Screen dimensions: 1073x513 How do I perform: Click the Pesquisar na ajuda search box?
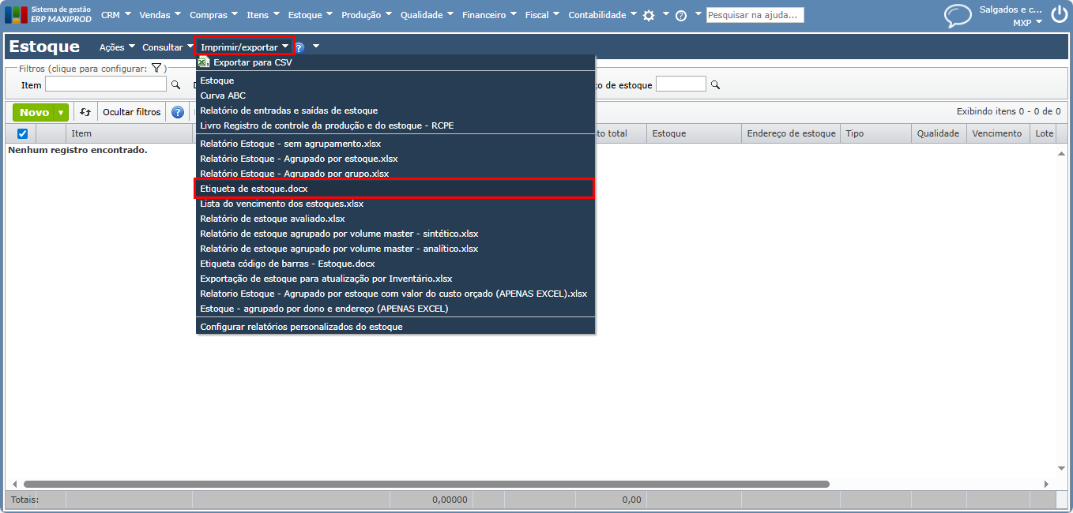click(x=755, y=15)
